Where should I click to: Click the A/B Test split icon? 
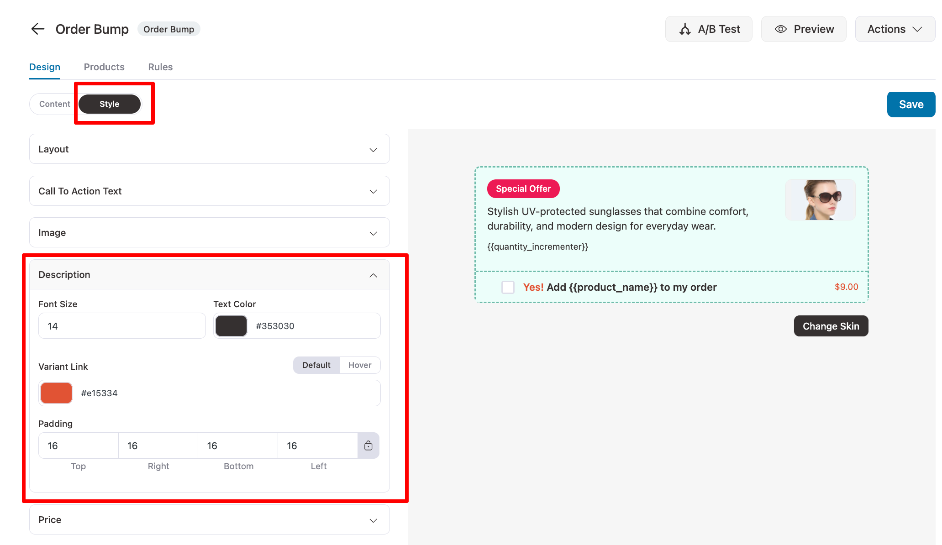pos(684,29)
